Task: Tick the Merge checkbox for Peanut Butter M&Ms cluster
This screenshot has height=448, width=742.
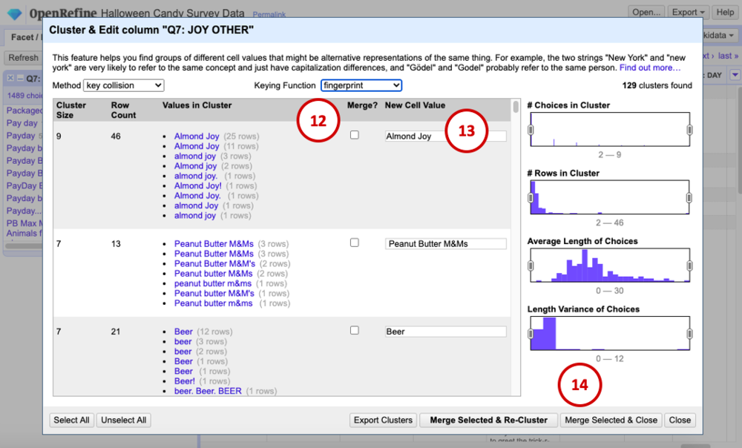Action: click(355, 243)
